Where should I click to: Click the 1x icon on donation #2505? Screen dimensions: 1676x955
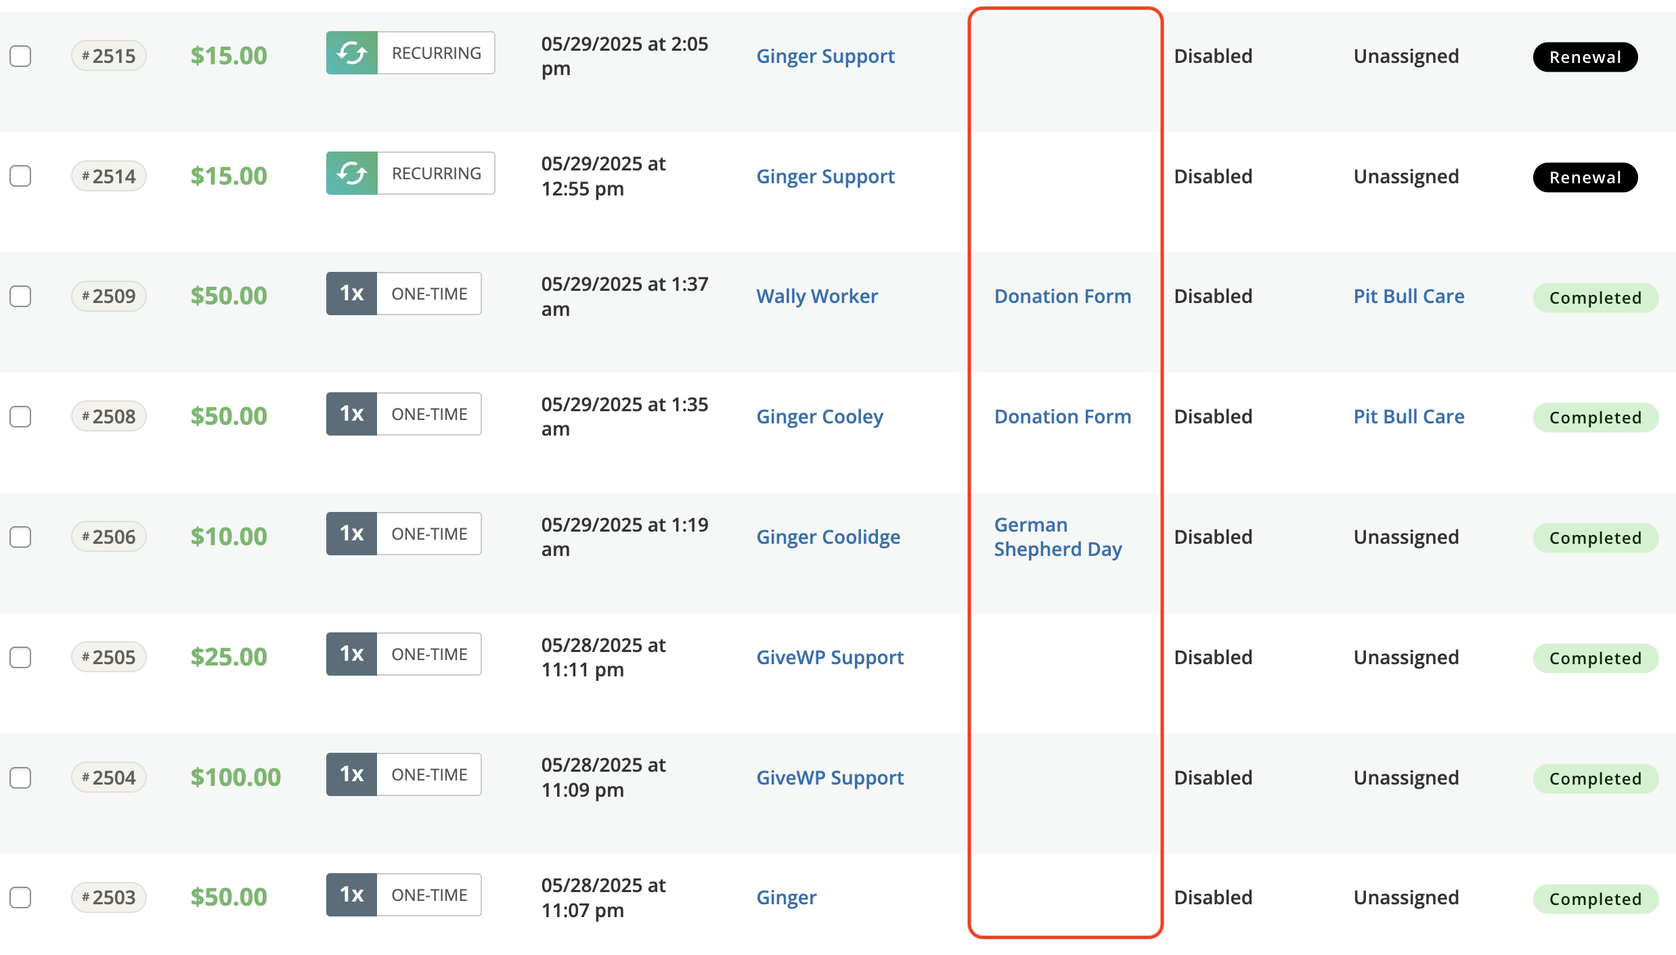click(352, 654)
